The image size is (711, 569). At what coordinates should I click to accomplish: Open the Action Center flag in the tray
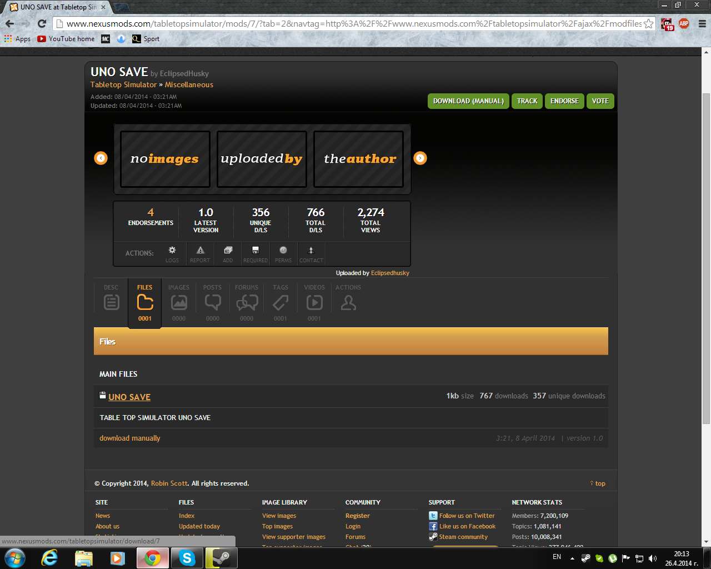click(626, 558)
